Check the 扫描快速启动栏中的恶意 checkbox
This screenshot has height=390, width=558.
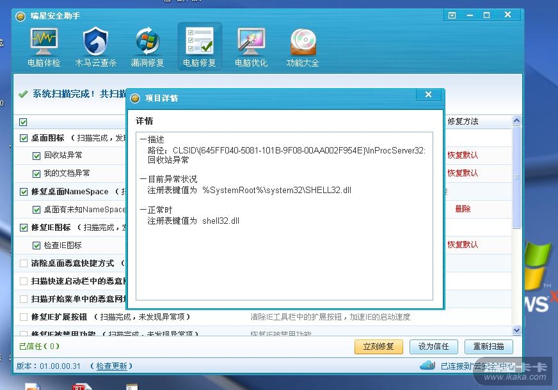click(24, 281)
